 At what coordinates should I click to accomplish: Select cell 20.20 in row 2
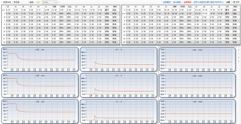(x=168, y=10)
